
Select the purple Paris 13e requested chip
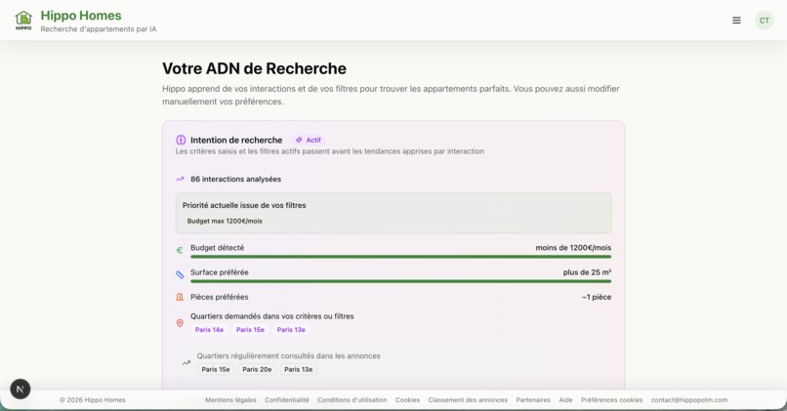tap(291, 330)
